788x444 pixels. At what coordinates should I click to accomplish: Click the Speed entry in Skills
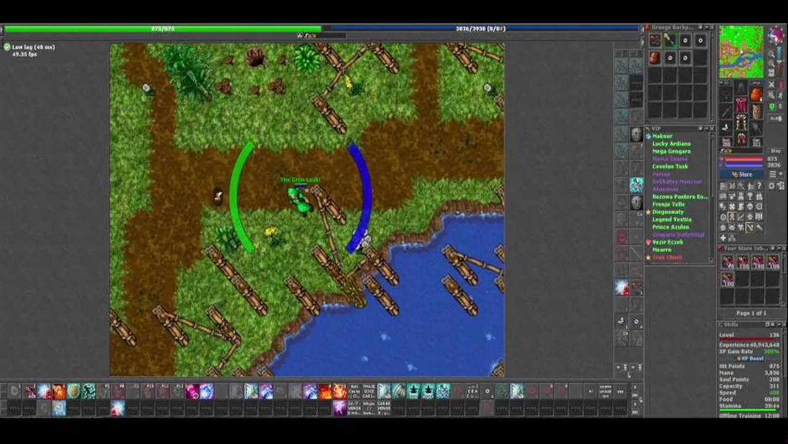pos(749,392)
